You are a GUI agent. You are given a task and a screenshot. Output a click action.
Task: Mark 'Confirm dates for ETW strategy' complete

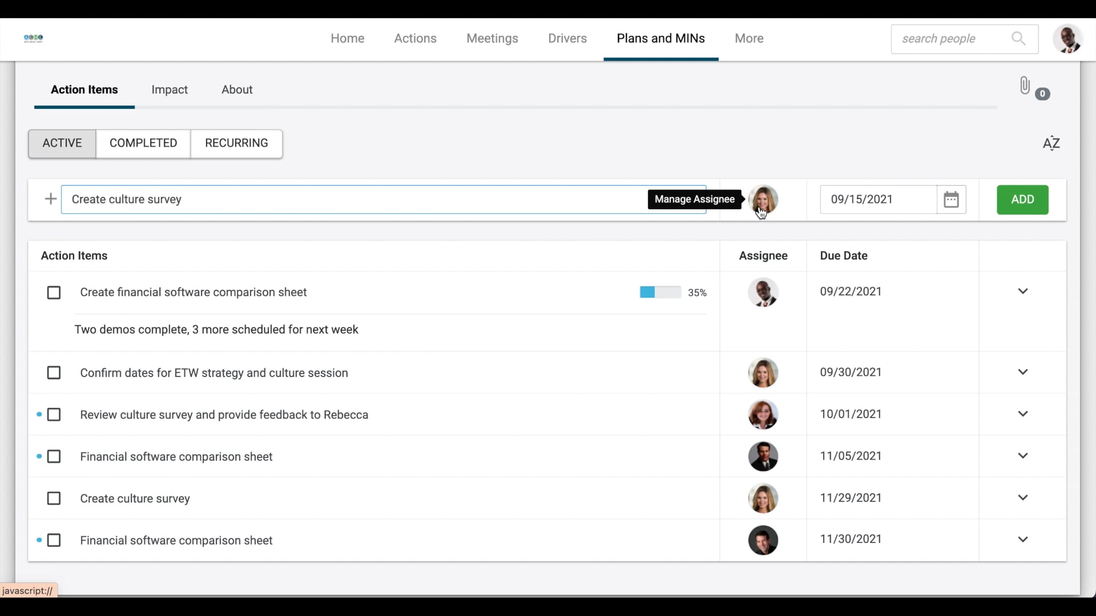(54, 372)
